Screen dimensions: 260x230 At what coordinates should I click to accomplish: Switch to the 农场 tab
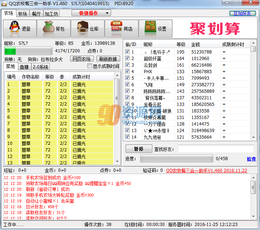tap(9, 13)
